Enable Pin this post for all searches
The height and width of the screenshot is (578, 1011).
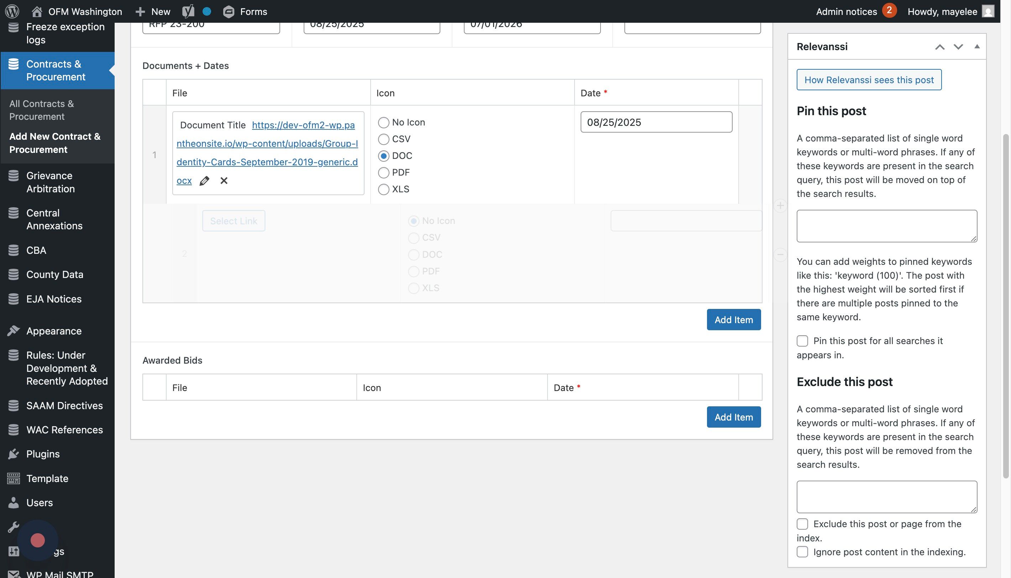(x=802, y=341)
